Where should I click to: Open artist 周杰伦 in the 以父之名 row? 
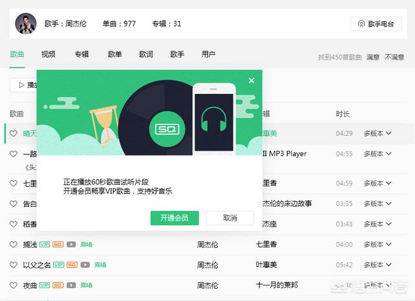coord(207,265)
